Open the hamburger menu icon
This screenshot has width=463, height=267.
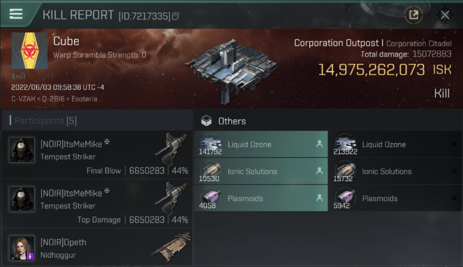16,14
